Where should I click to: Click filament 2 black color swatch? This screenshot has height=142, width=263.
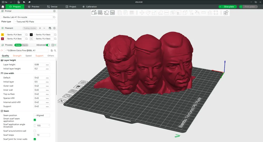point(31,35)
